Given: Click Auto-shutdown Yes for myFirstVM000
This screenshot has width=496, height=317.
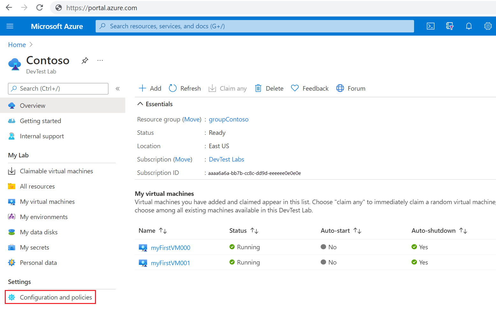Looking at the screenshot, I should point(420,247).
